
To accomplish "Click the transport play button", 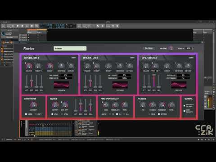I will [13, 26].
